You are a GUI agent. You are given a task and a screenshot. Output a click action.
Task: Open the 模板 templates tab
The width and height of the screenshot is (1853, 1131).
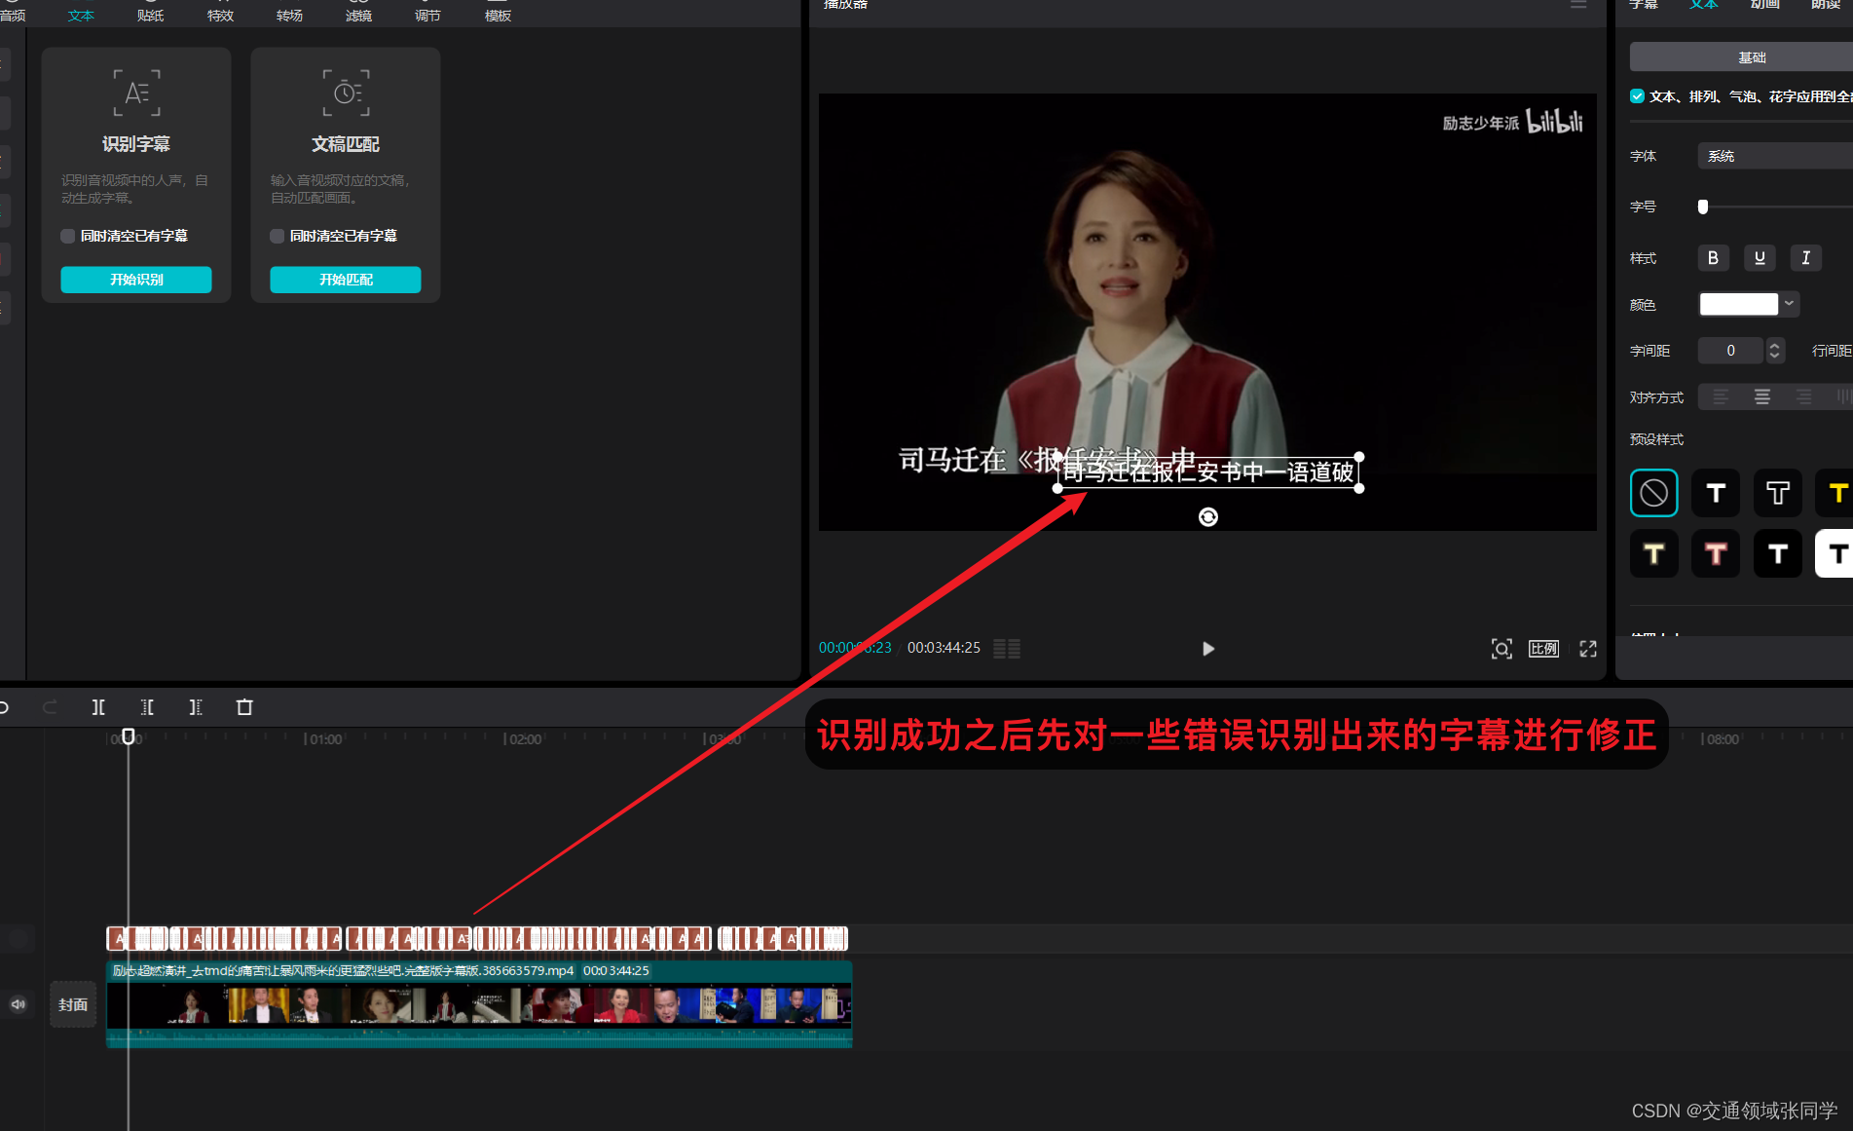[498, 16]
